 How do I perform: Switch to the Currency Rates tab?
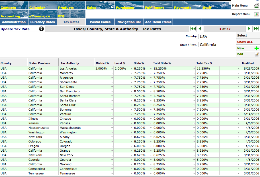point(43,22)
